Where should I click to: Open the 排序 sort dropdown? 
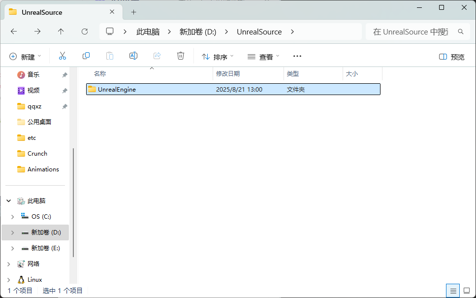coord(218,57)
